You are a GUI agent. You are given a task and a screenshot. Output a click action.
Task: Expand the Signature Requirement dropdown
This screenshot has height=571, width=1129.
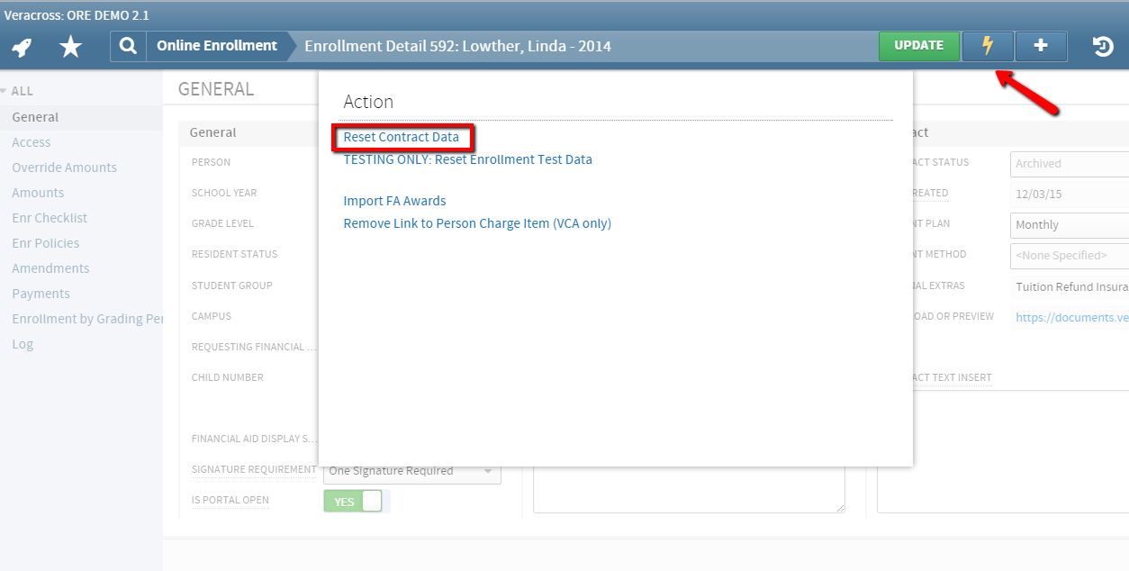pyautogui.click(x=411, y=471)
